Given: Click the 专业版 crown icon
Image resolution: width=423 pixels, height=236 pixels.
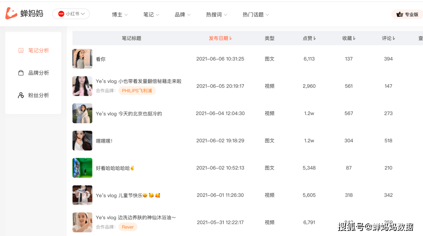Looking at the screenshot, I should point(400,14).
